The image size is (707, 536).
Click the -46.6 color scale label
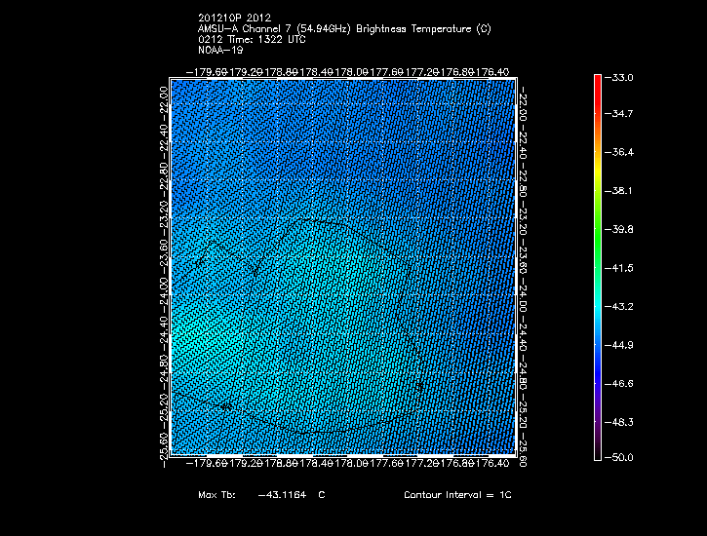(x=621, y=383)
